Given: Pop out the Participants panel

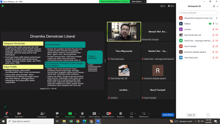Looking at the screenshot, I should [x=214, y=6].
